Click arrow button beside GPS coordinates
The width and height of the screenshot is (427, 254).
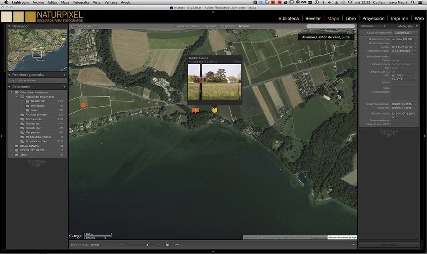(x=415, y=79)
